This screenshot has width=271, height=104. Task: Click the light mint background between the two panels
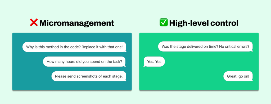pyautogui.click(x=135, y=61)
